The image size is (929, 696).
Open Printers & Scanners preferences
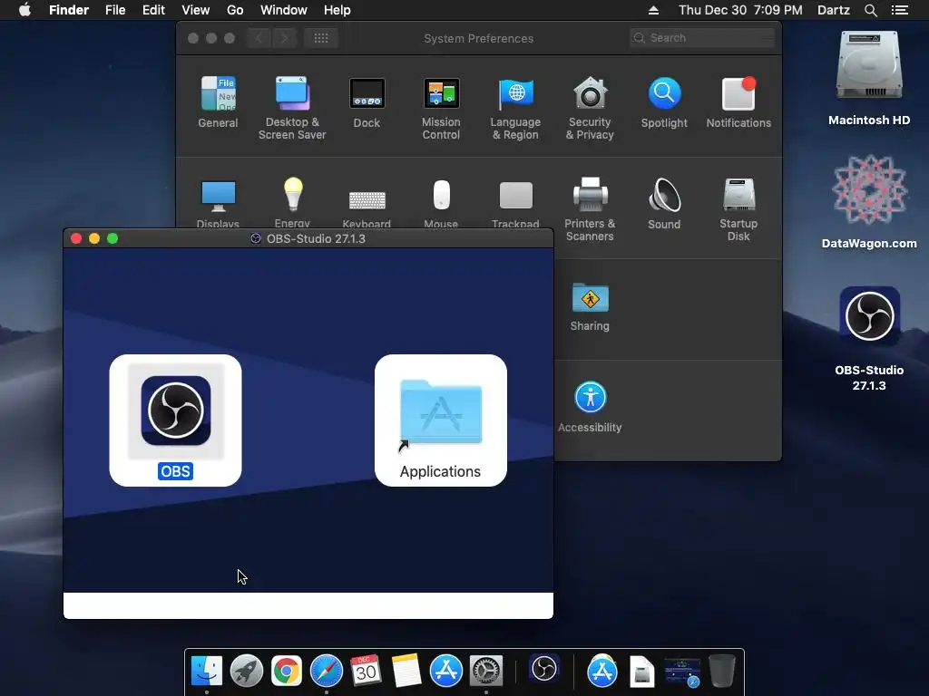(590, 209)
